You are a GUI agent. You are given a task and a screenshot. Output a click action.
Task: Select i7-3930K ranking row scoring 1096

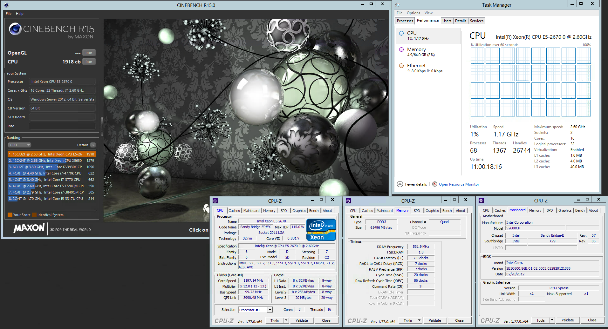point(51,167)
